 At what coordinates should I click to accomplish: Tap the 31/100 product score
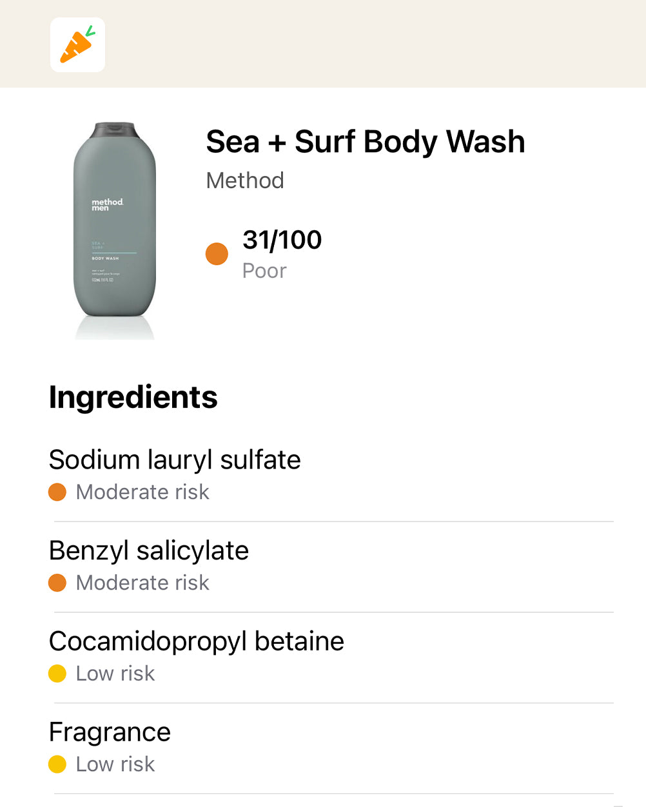[282, 240]
